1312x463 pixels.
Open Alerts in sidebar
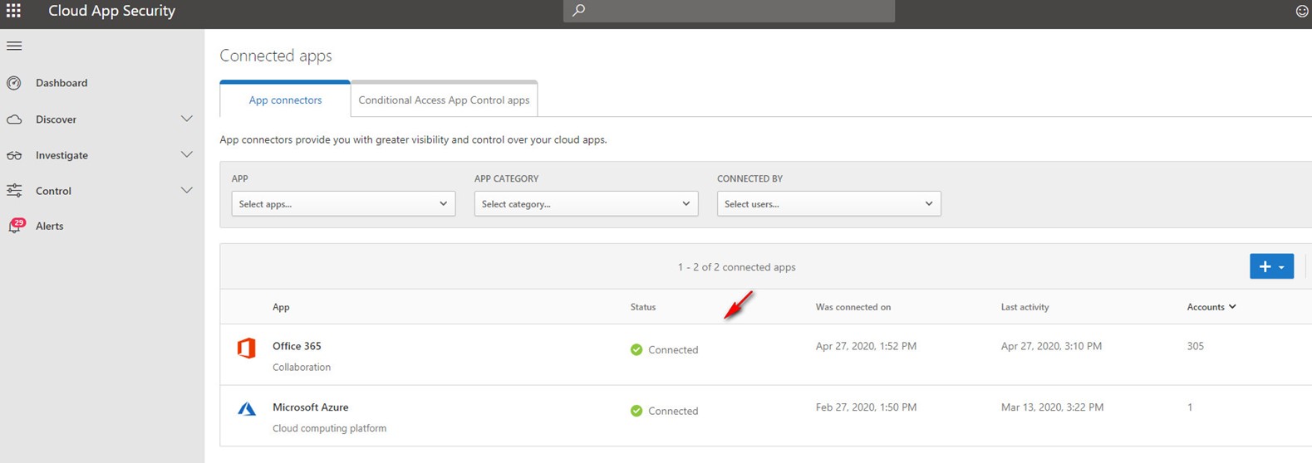pos(49,226)
